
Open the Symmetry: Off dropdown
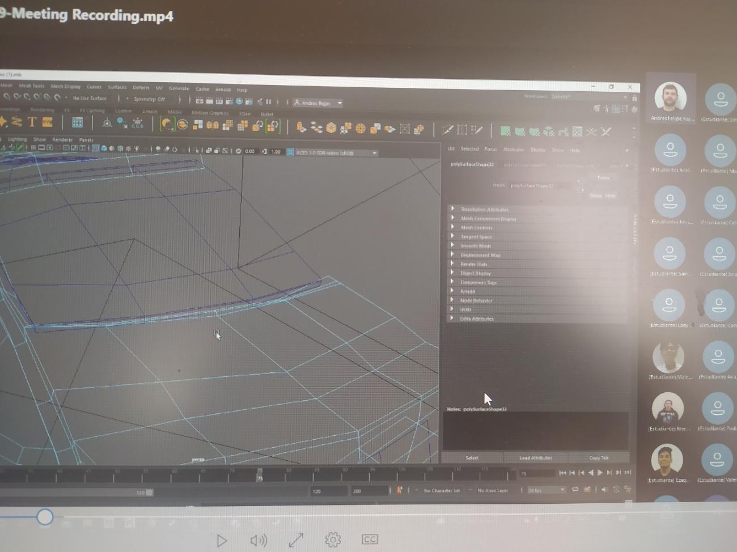point(150,99)
